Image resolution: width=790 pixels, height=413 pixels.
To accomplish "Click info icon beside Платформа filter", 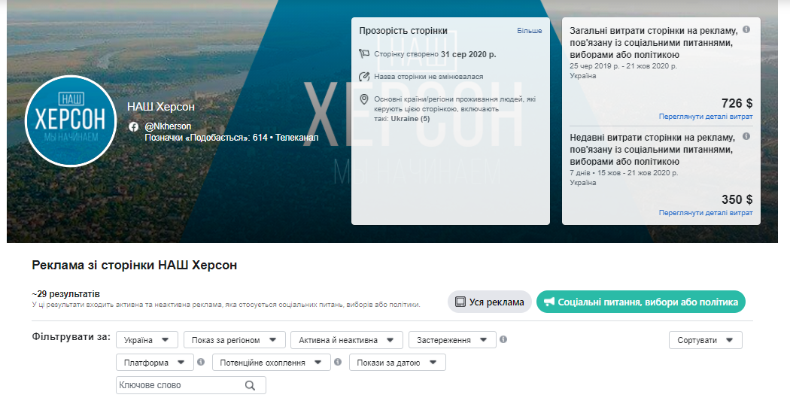I will pyautogui.click(x=201, y=362).
